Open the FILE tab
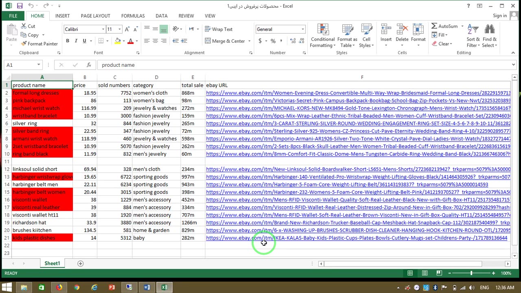This screenshot has width=521, height=293. pyautogui.click(x=13, y=16)
